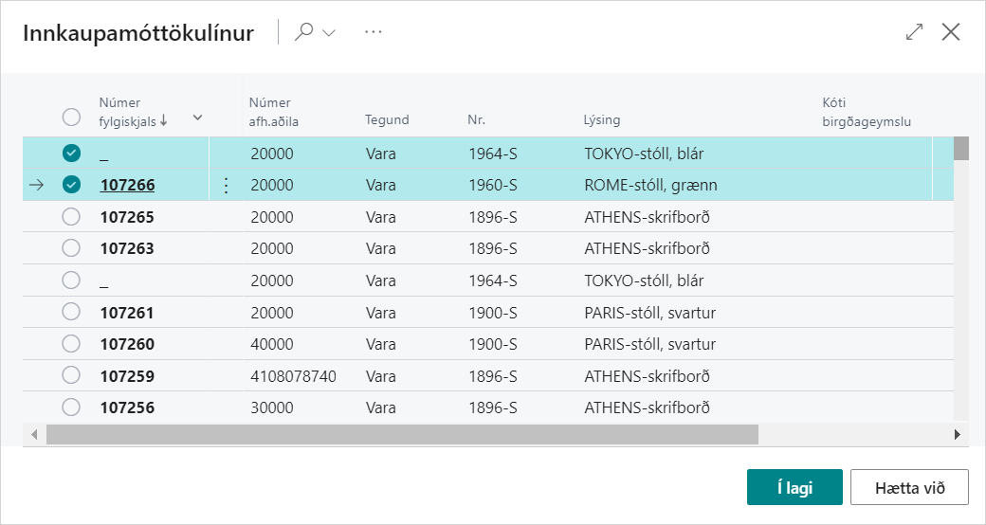Uncheck the selected row 107266
The width and height of the screenshot is (986, 525).
tap(71, 186)
